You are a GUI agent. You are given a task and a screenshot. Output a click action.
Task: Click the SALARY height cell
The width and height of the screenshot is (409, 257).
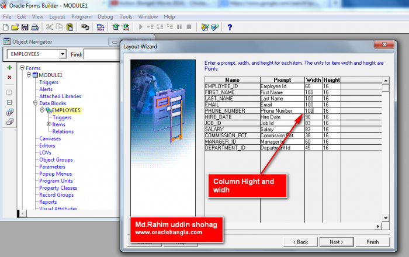point(331,129)
